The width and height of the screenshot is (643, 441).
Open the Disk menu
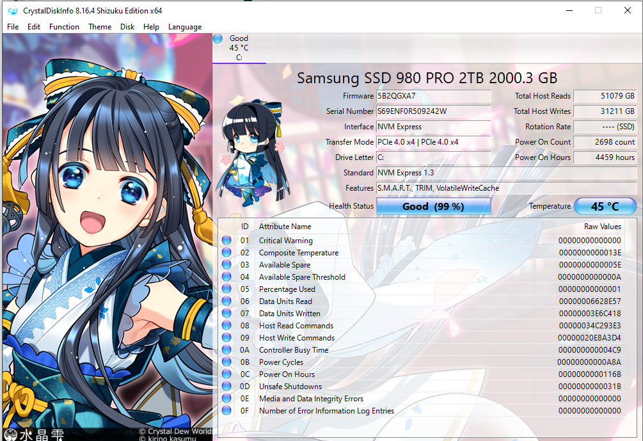[127, 27]
